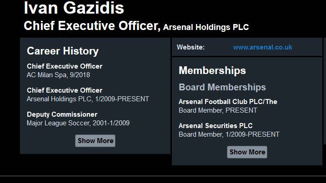Select the Board Member, PRESENT line
Viewport: 326px width, 183px height.
click(x=218, y=110)
